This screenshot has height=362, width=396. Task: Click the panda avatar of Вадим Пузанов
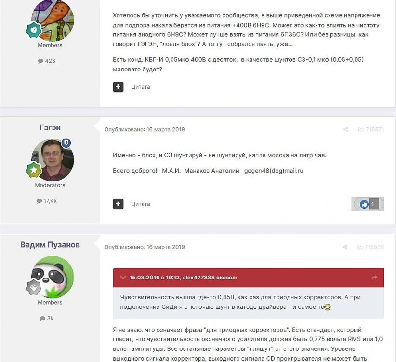click(x=53, y=277)
